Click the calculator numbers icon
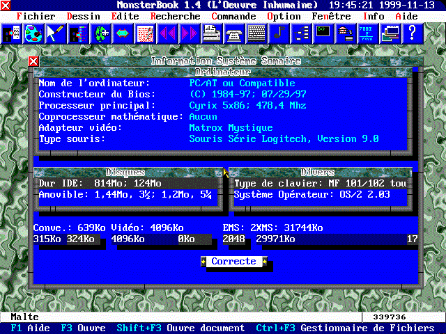 click(x=368, y=33)
